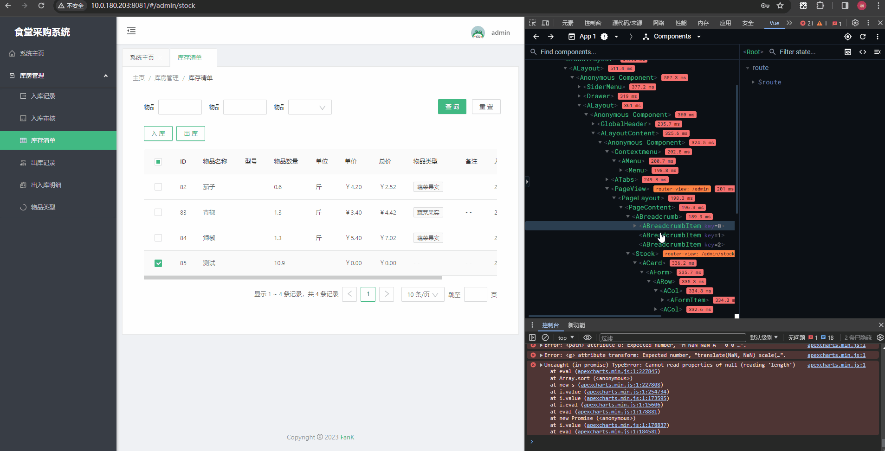Go back in Vue devtools history

point(536,37)
